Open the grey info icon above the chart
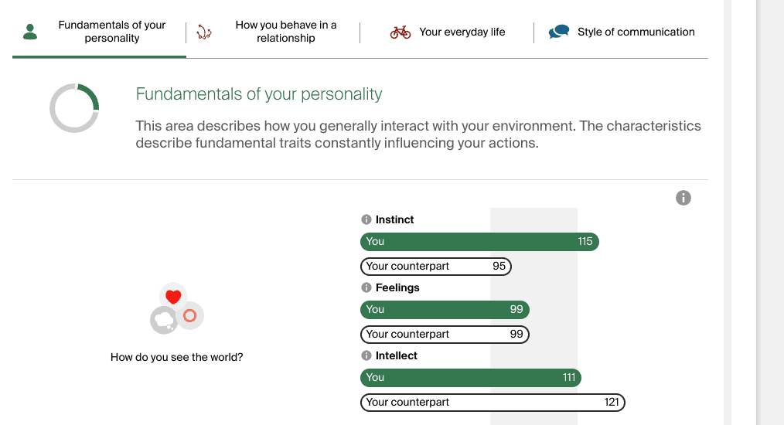This screenshot has height=425, width=784. tap(683, 198)
